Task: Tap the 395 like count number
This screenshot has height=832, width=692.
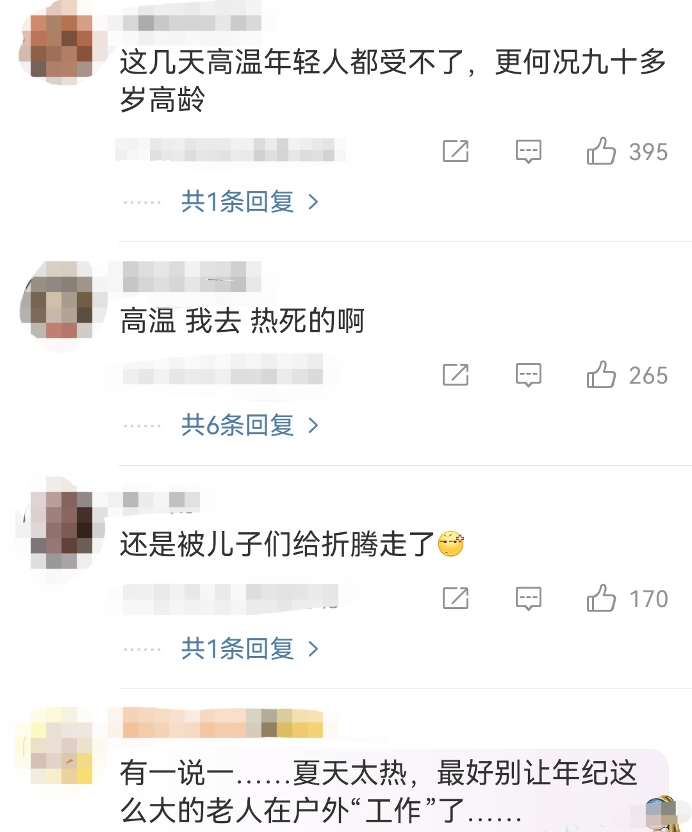Action: (648, 152)
